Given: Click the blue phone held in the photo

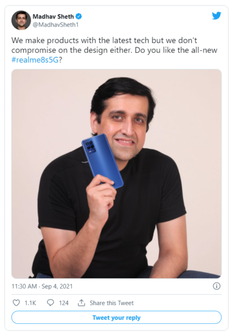Looking at the screenshot, I should [103, 161].
